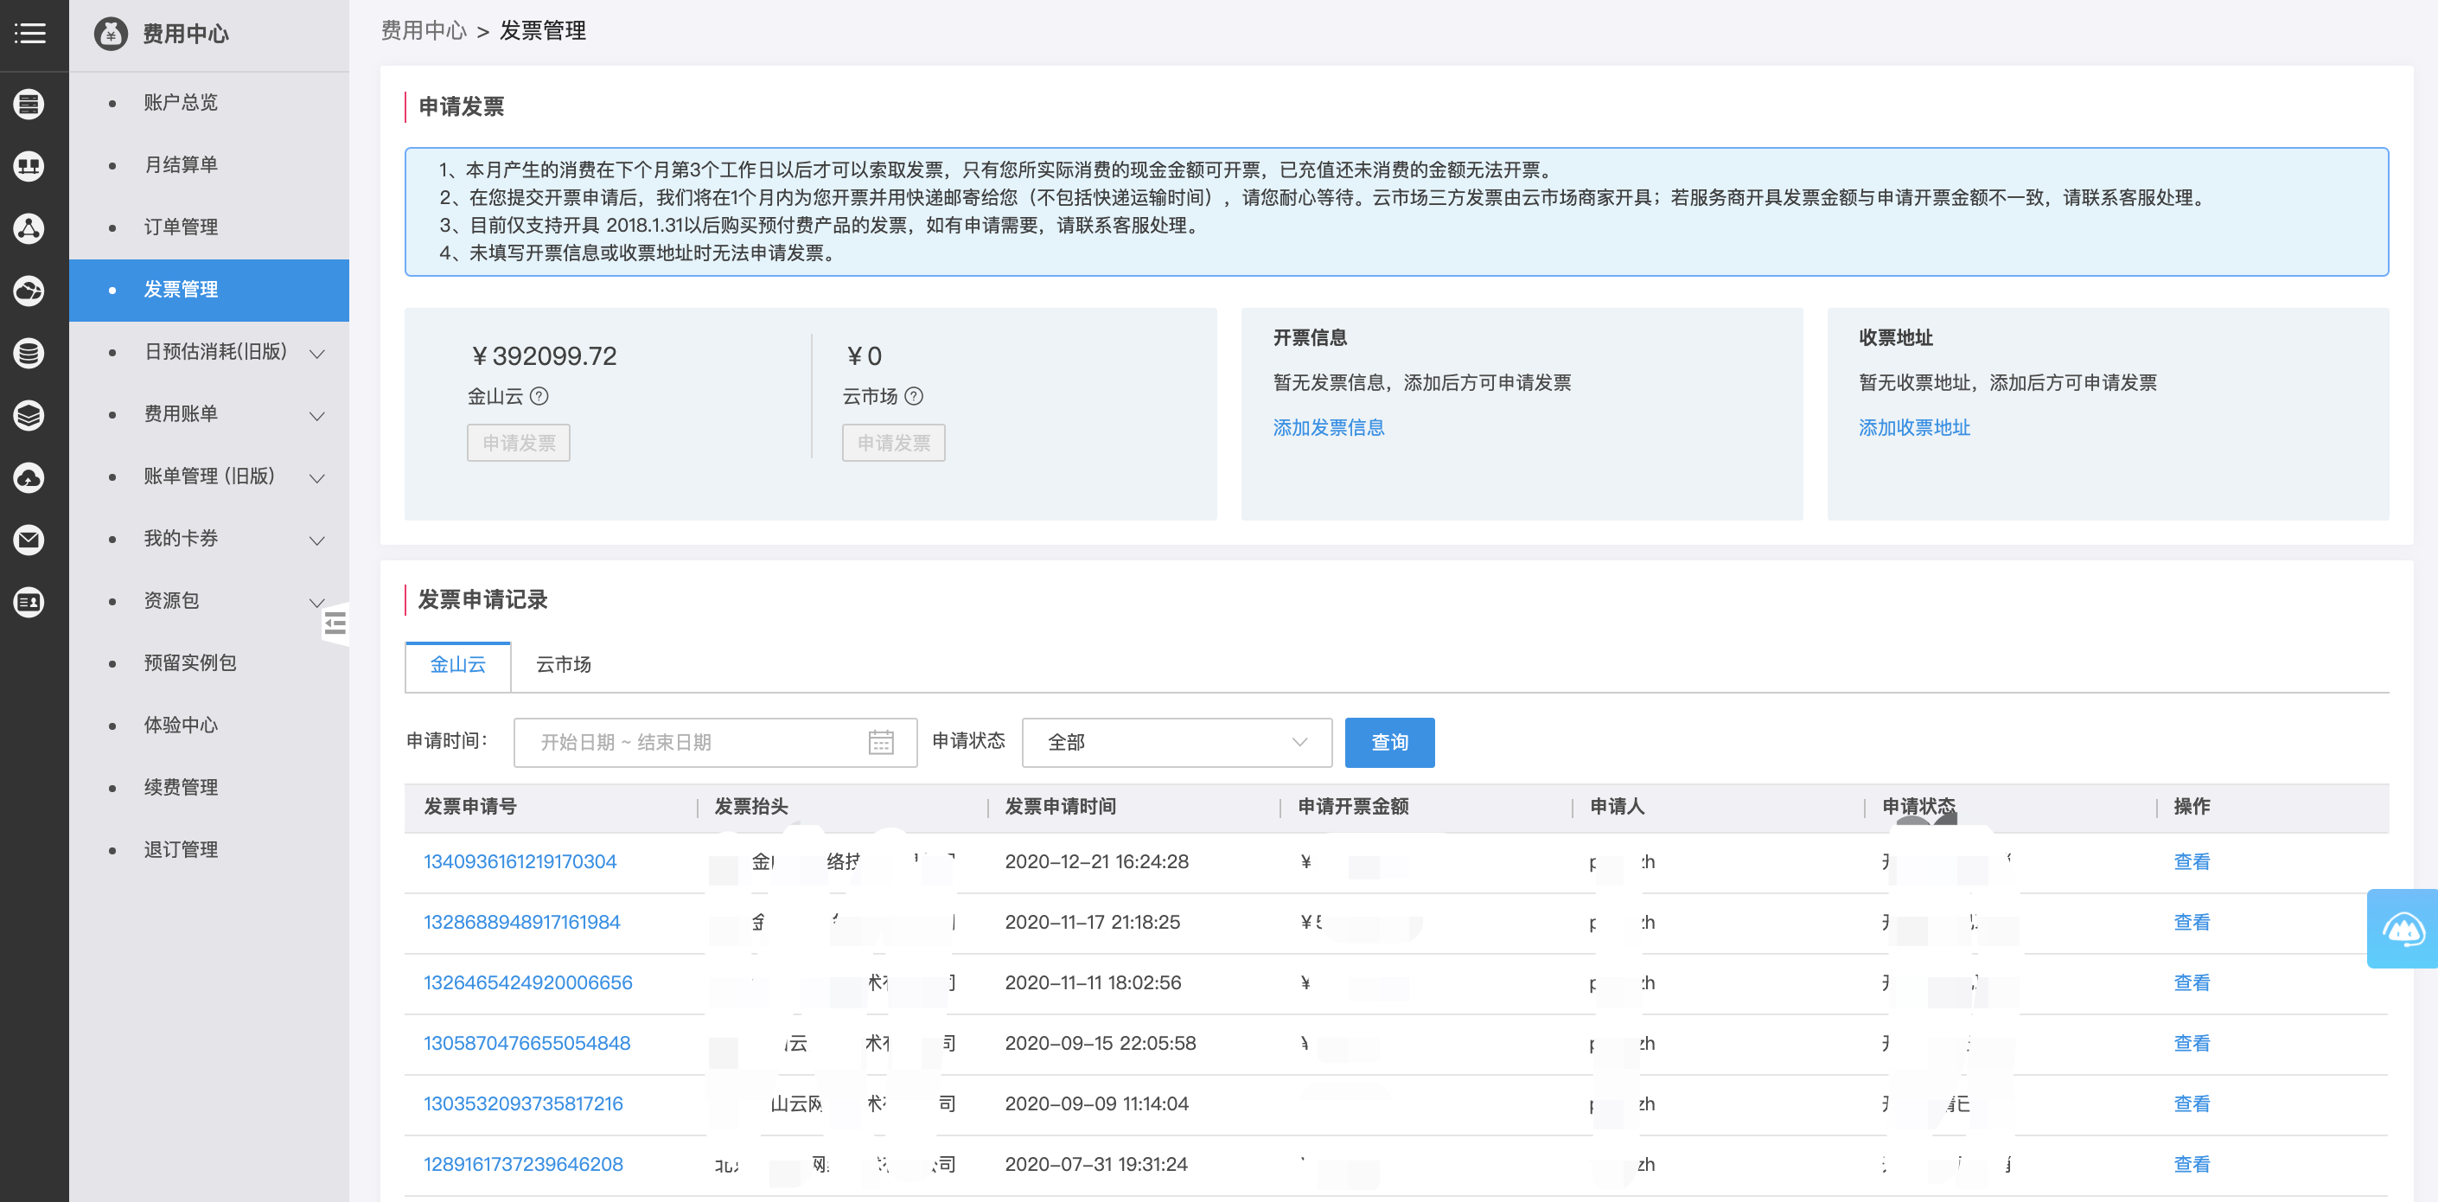The height and width of the screenshot is (1202, 2438).
Task: Click the 发票申请号 column header
Action: click(470, 808)
